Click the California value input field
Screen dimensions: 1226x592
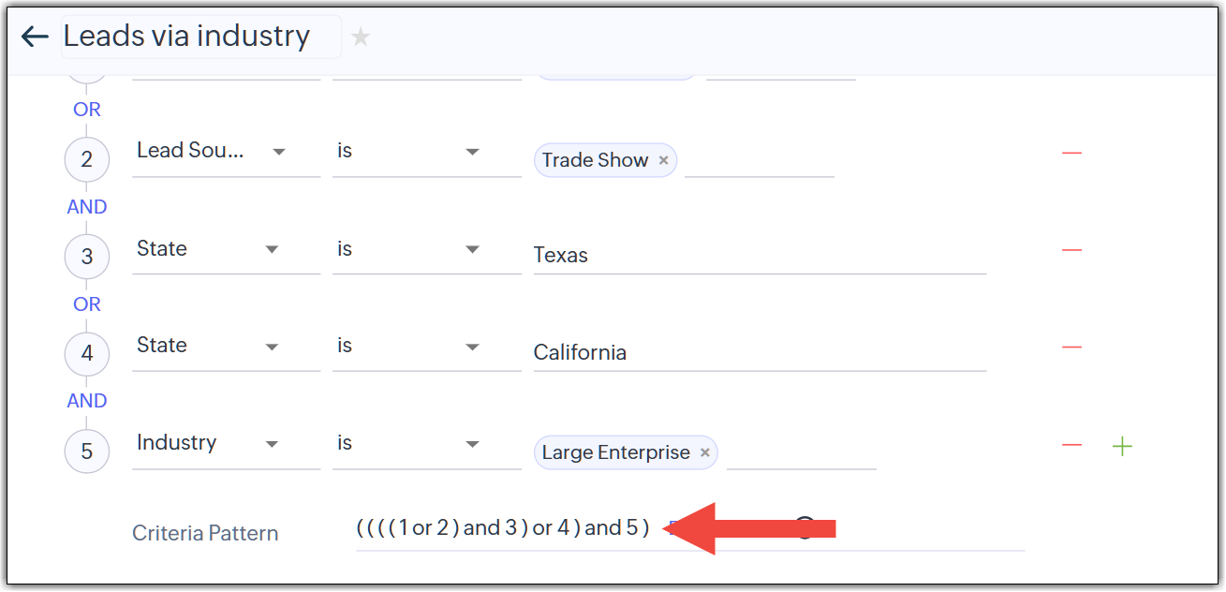pyautogui.click(x=759, y=352)
